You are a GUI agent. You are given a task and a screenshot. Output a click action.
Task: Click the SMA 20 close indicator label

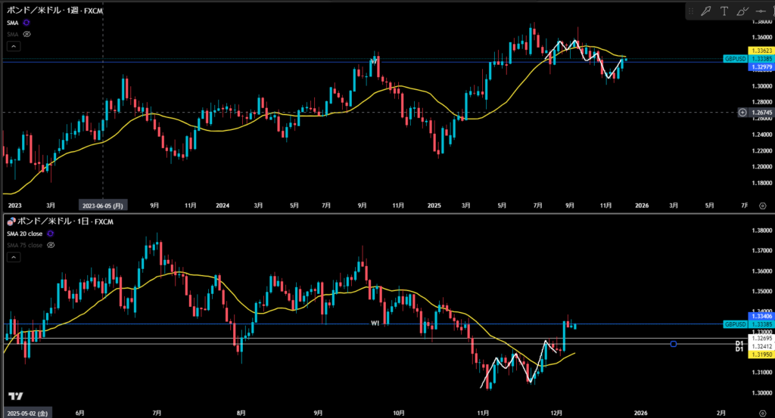tap(24, 234)
